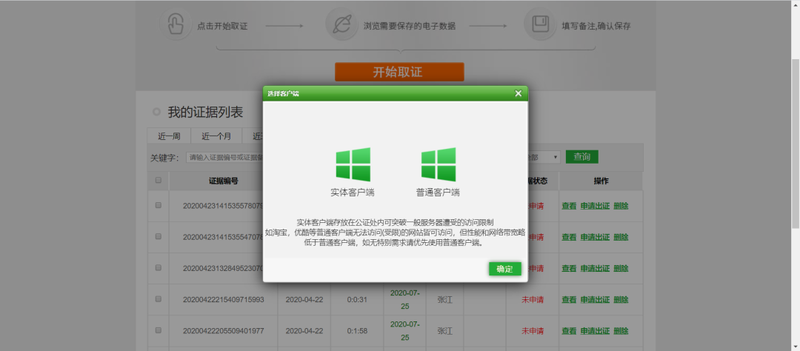This screenshot has height=351, width=800.
Task: Click the browse electronic data planet icon
Action: pyautogui.click(x=341, y=24)
